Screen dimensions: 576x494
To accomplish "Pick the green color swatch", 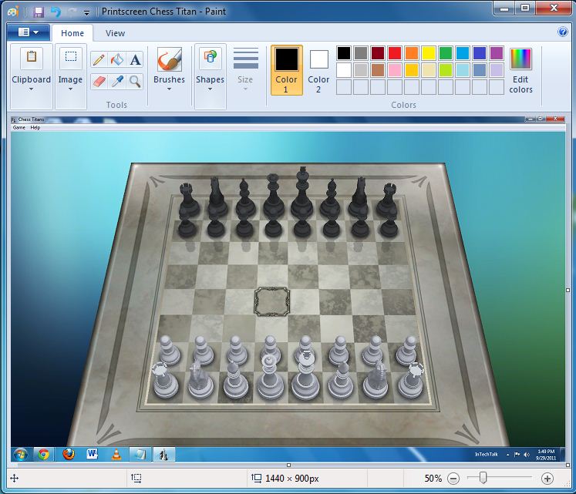I will pyautogui.click(x=446, y=53).
